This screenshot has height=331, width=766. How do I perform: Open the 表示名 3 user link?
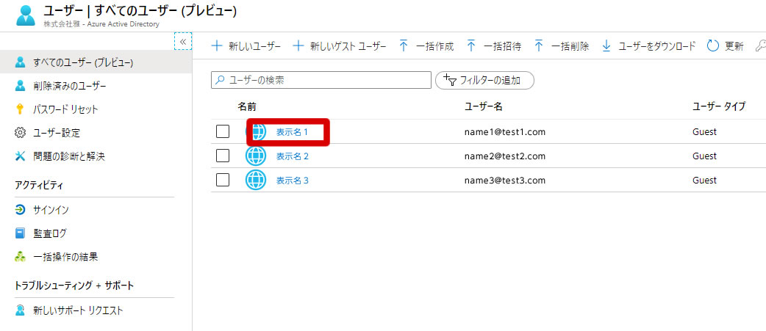coord(292,180)
